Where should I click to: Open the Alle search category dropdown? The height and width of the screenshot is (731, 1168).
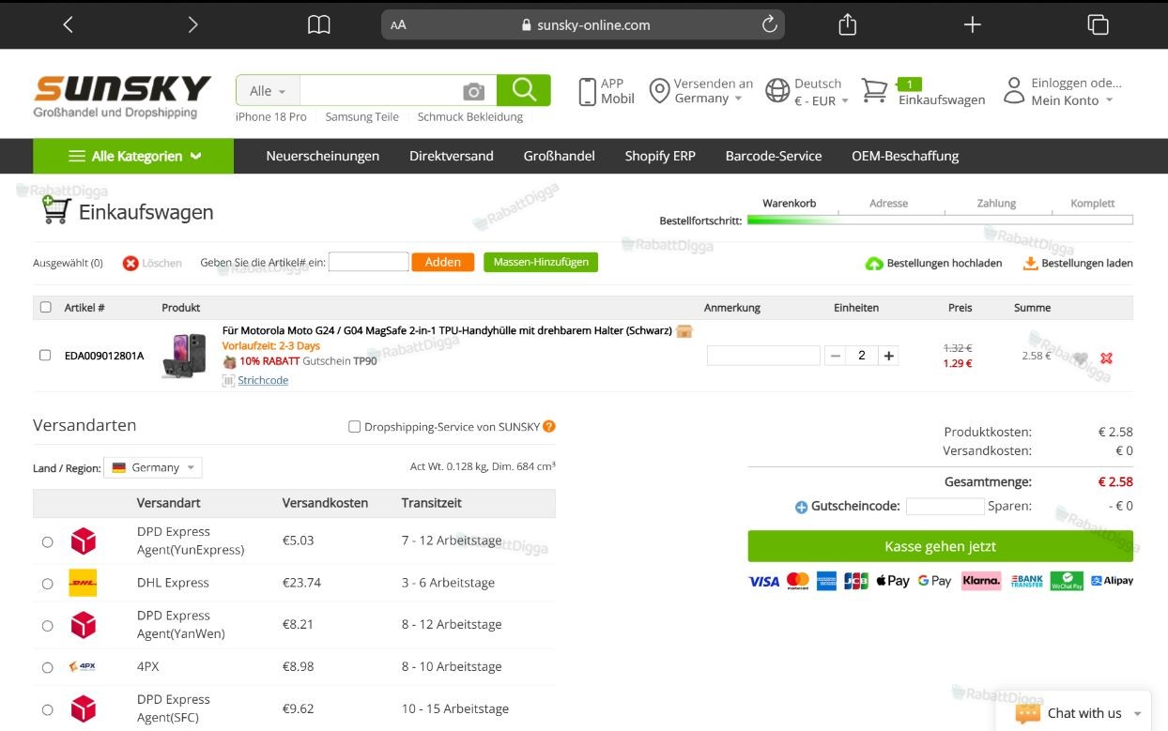(269, 91)
